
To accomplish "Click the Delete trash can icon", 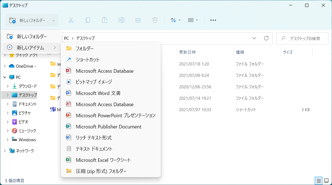I will point(155,20).
